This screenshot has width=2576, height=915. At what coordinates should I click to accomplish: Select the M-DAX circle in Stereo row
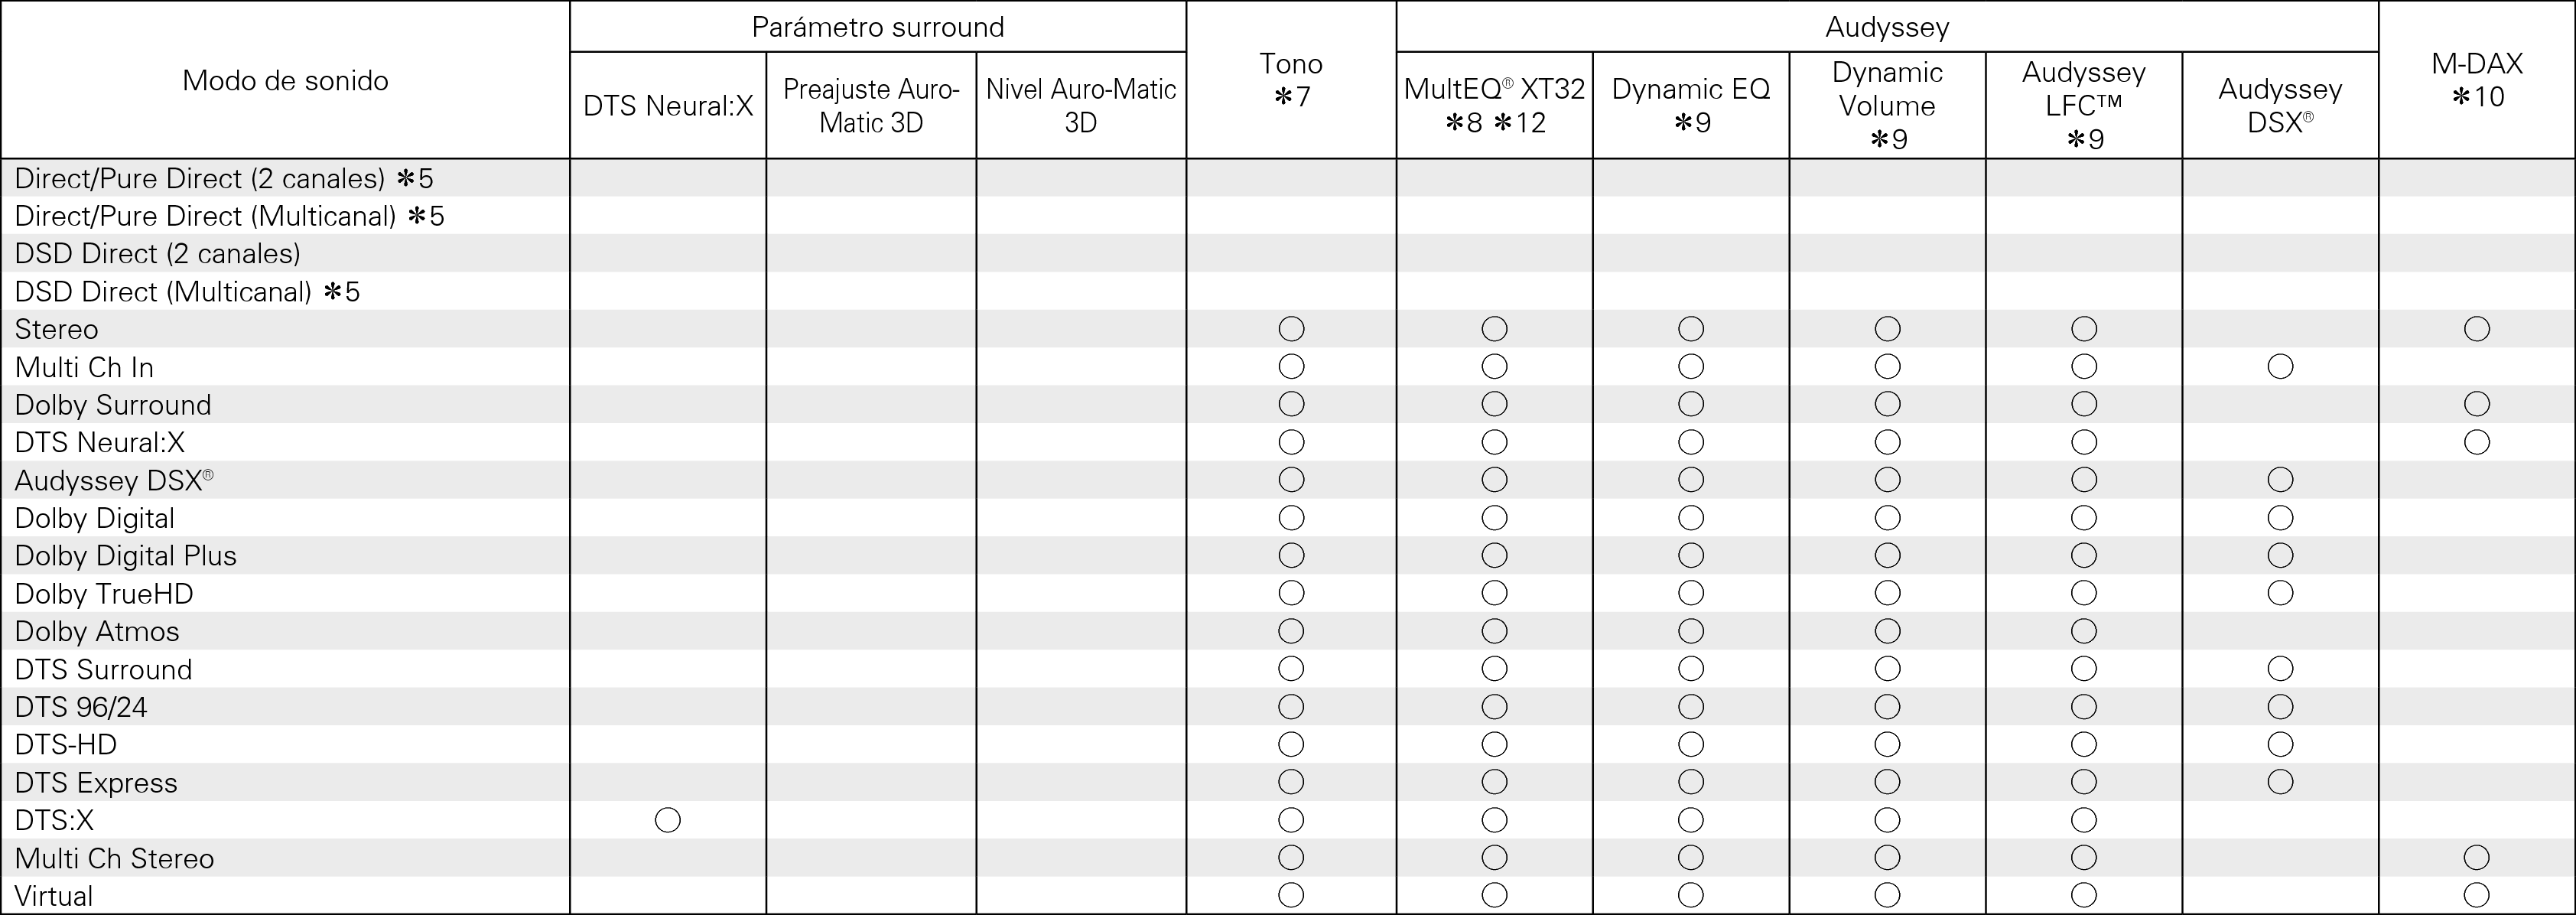click(2476, 329)
